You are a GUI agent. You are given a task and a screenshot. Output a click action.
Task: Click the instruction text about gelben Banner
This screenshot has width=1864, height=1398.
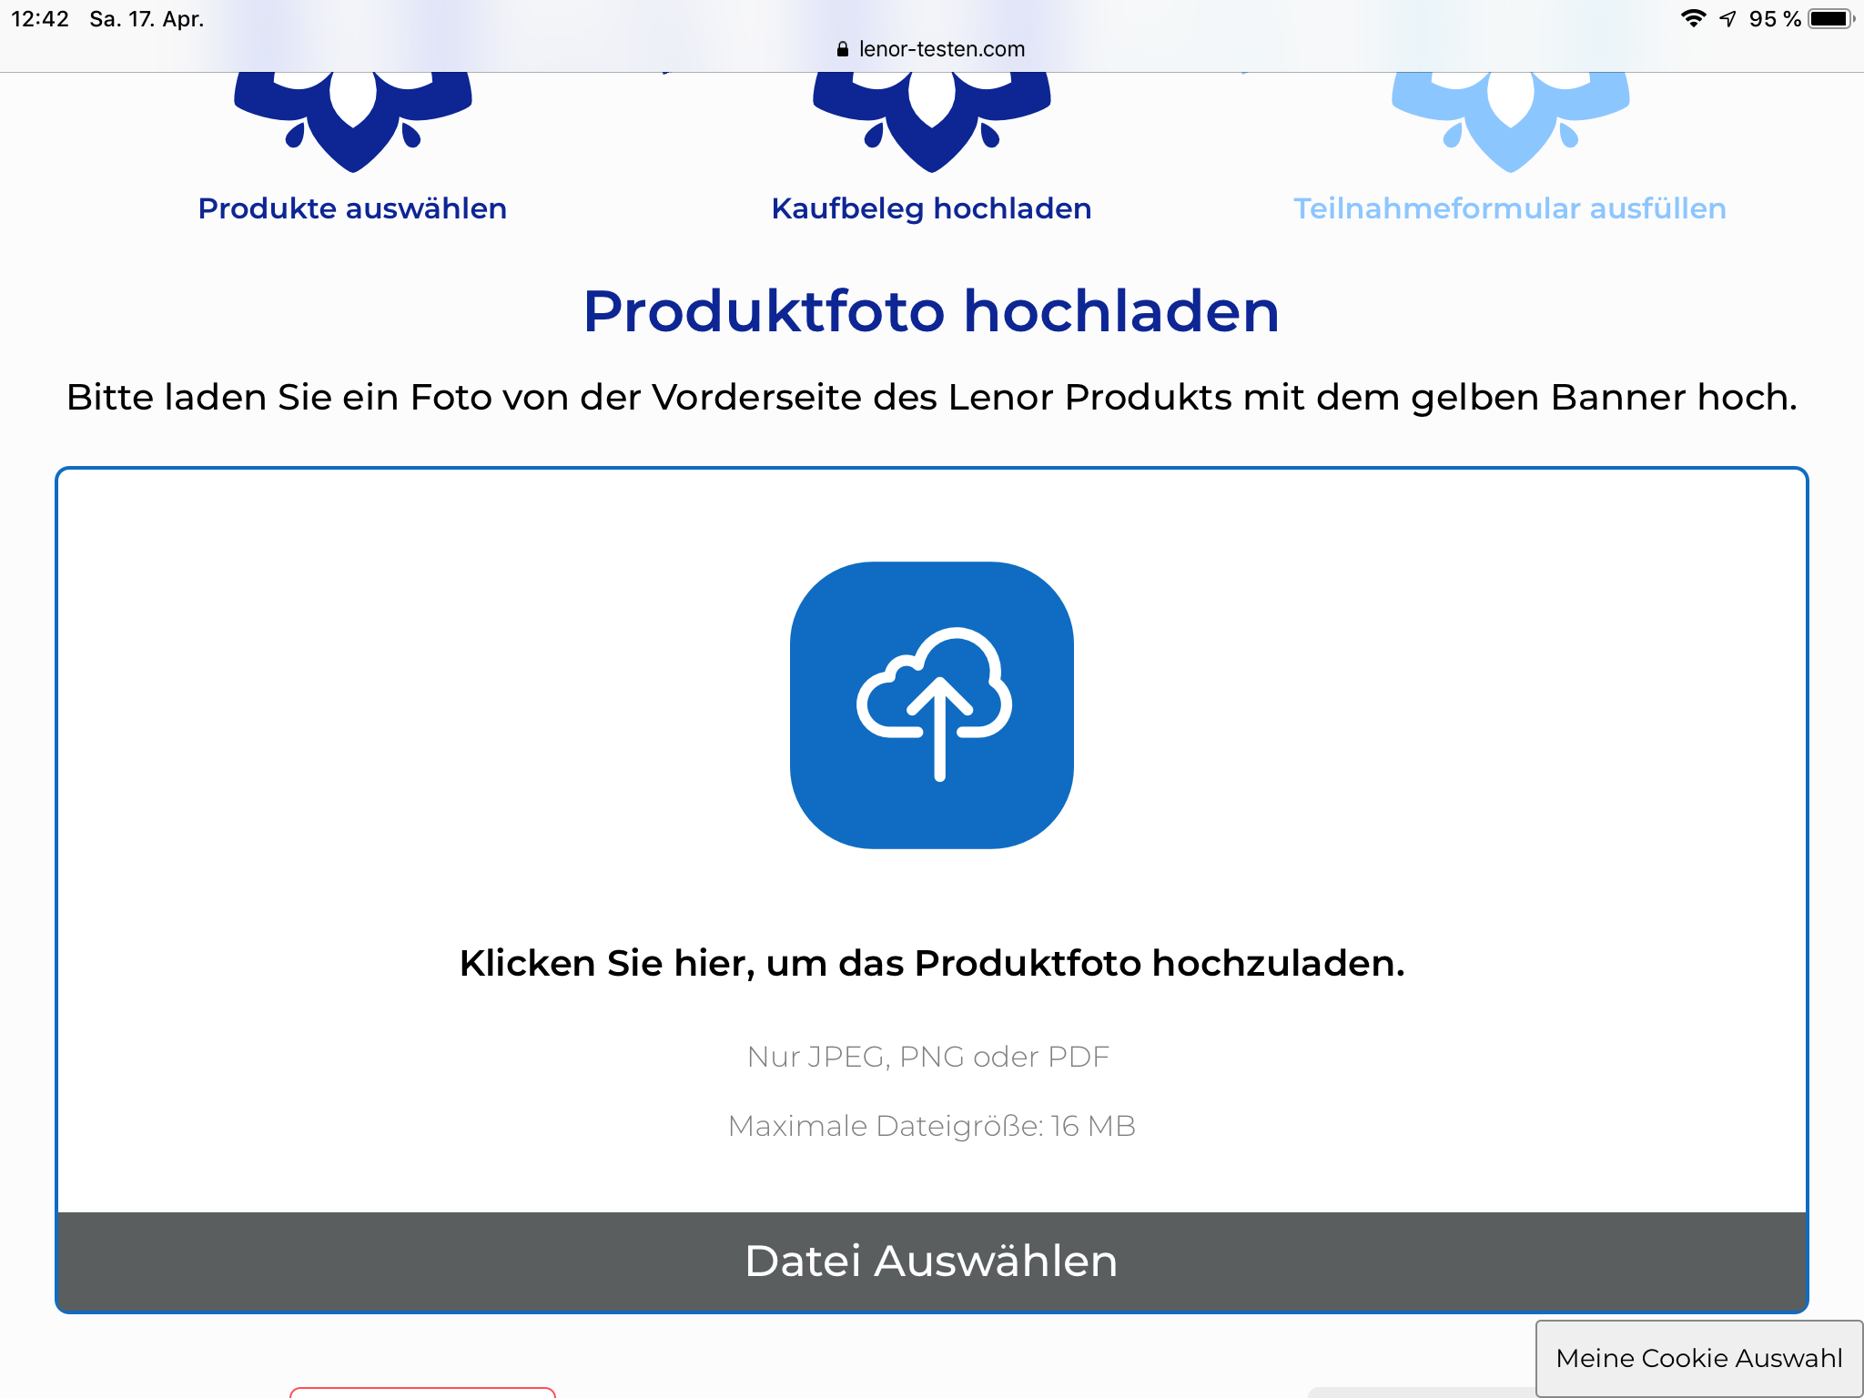[x=932, y=398]
